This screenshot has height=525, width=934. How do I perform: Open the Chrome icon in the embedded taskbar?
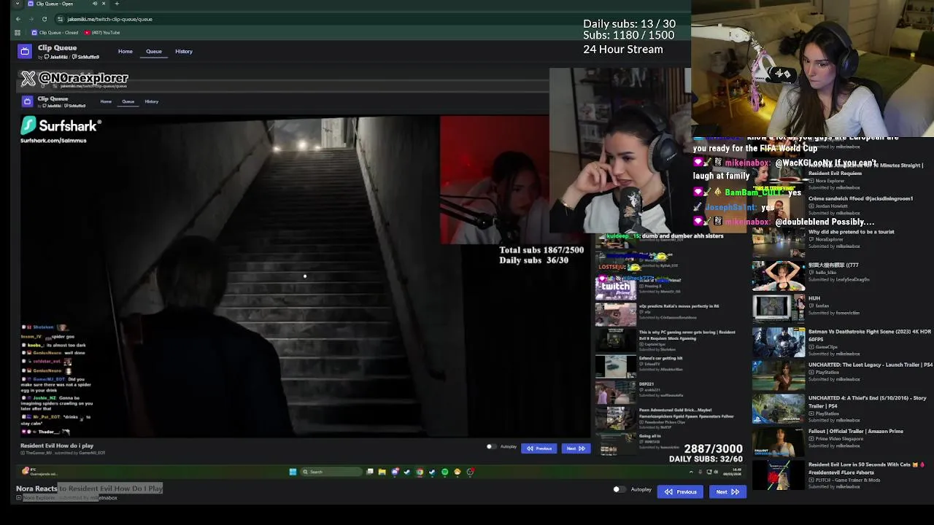click(420, 472)
